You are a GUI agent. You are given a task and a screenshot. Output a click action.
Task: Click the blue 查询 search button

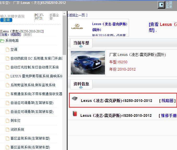(6, 20)
